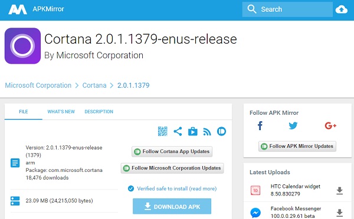354x219 pixels.
Task: Click Latest Uploads heading
Action: (270, 172)
